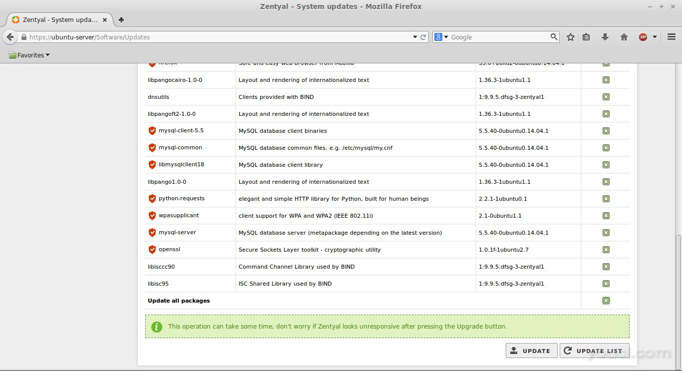Toggle the Update all packages checkbox
This screenshot has width=682, height=371.
(x=606, y=301)
